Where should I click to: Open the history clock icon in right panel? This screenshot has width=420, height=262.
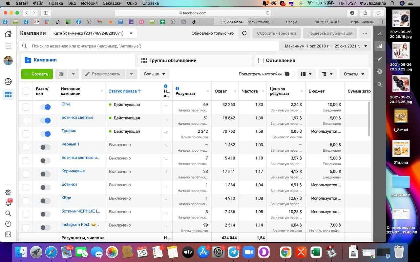(380, 71)
